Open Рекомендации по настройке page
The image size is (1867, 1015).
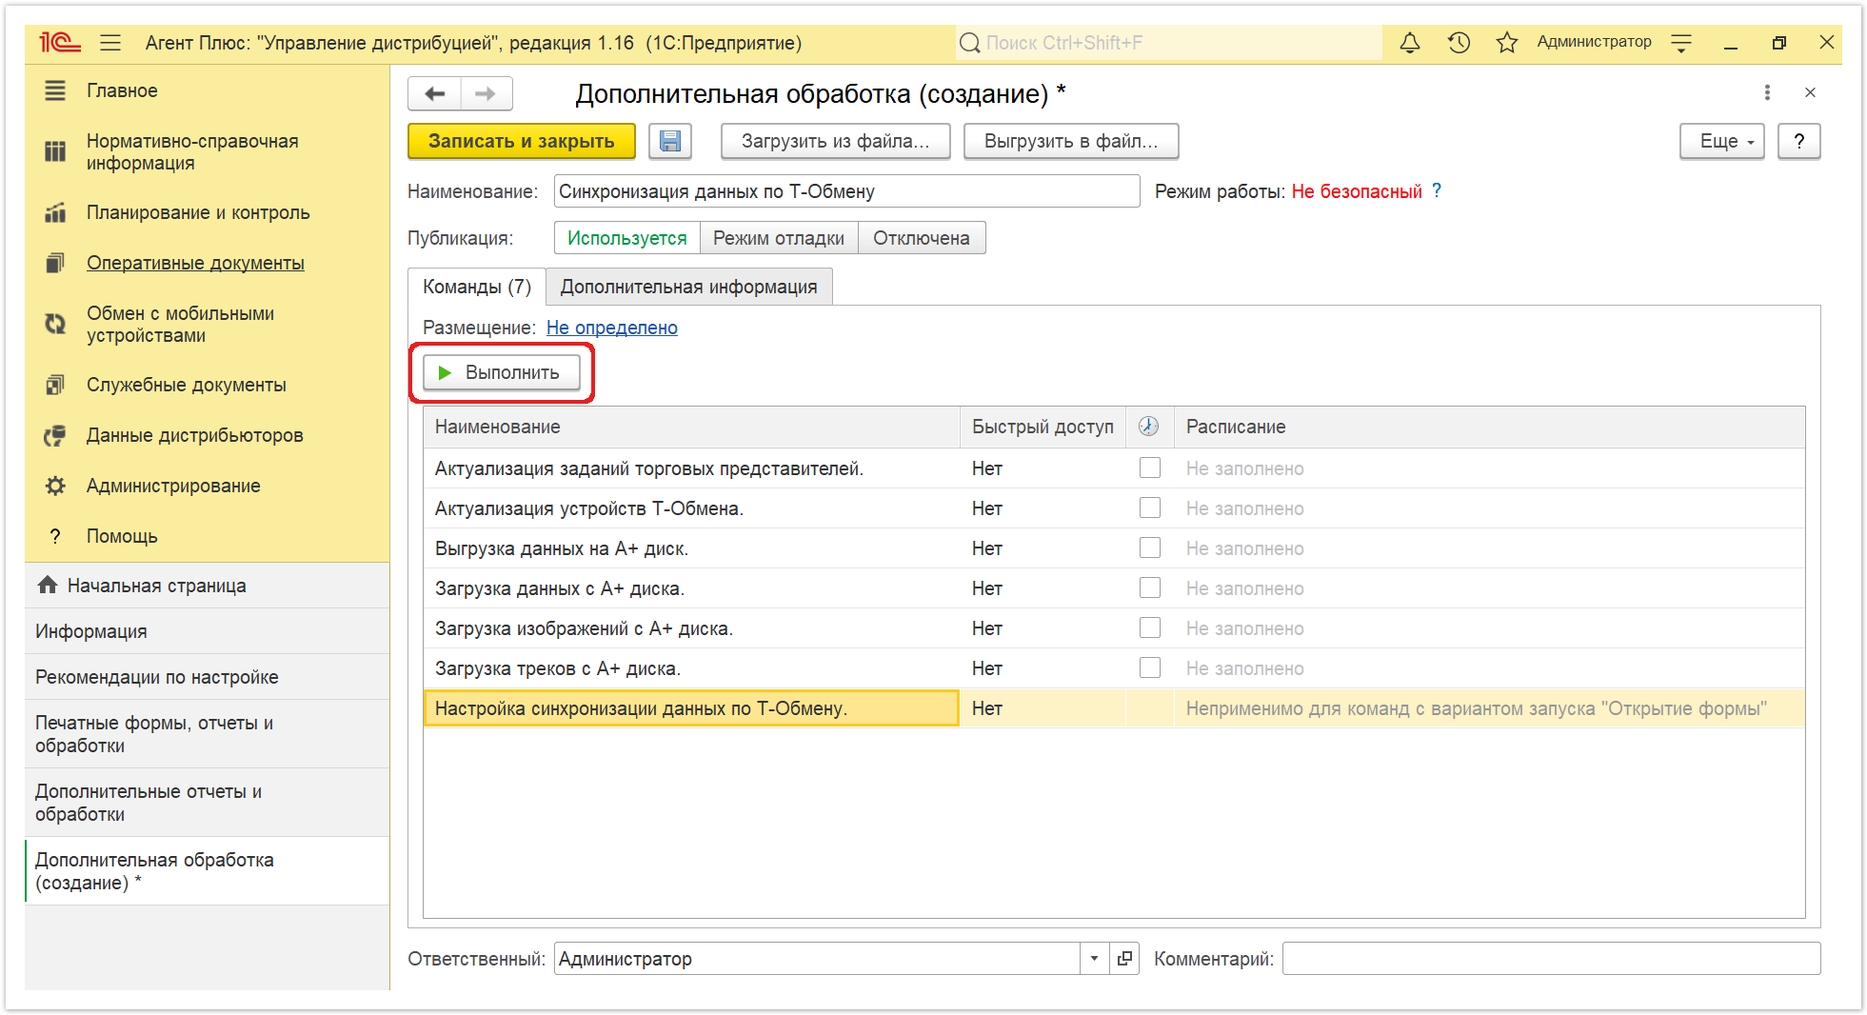(x=208, y=677)
